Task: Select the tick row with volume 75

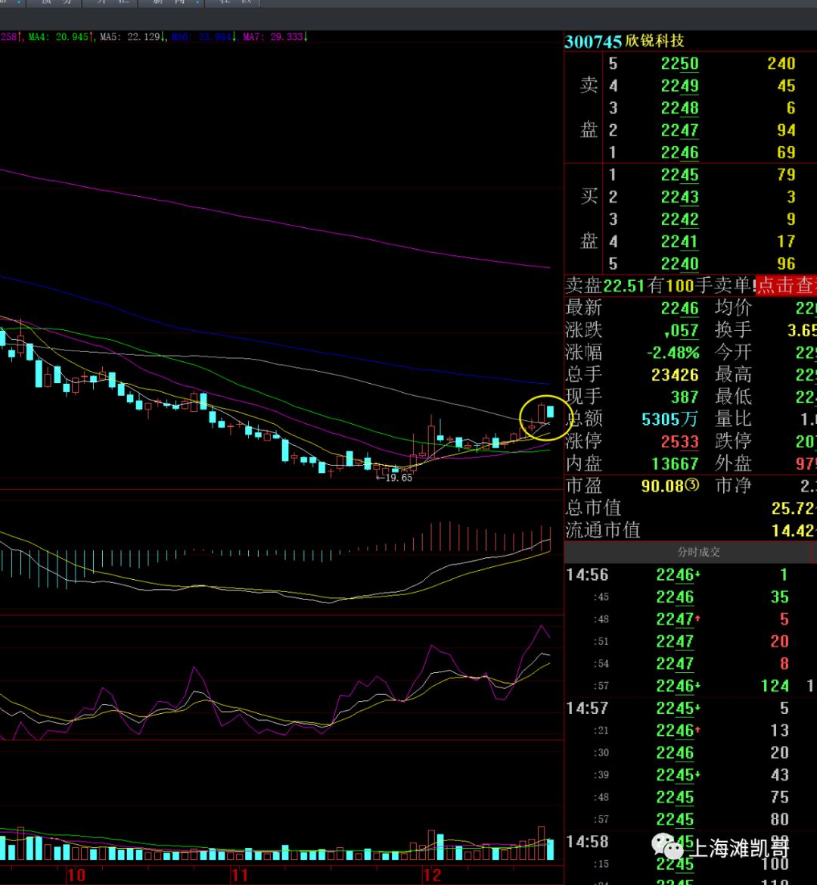Action: pos(690,797)
